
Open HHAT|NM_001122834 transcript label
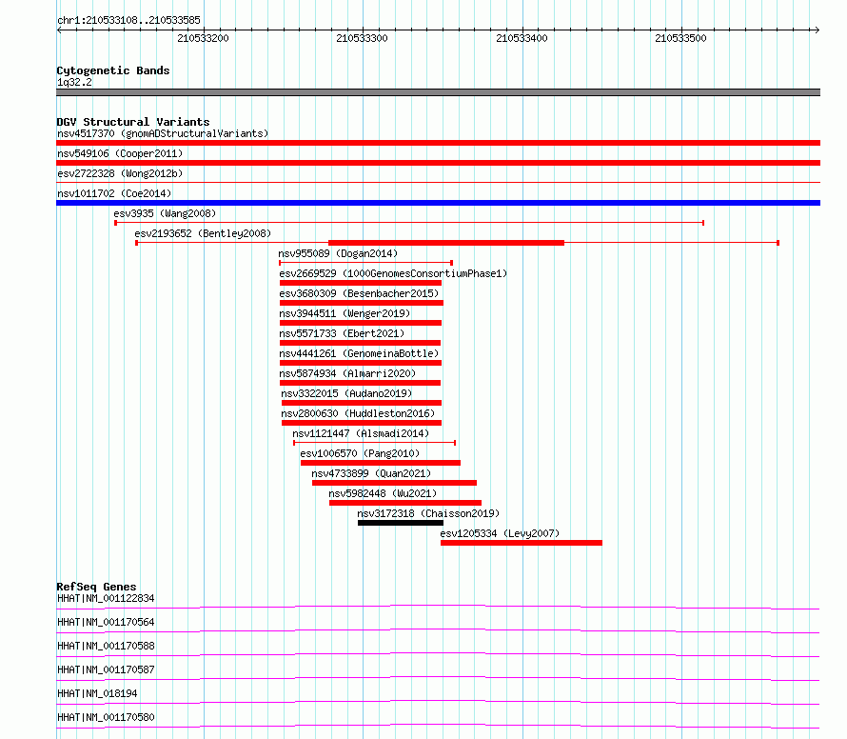(x=106, y=598)
